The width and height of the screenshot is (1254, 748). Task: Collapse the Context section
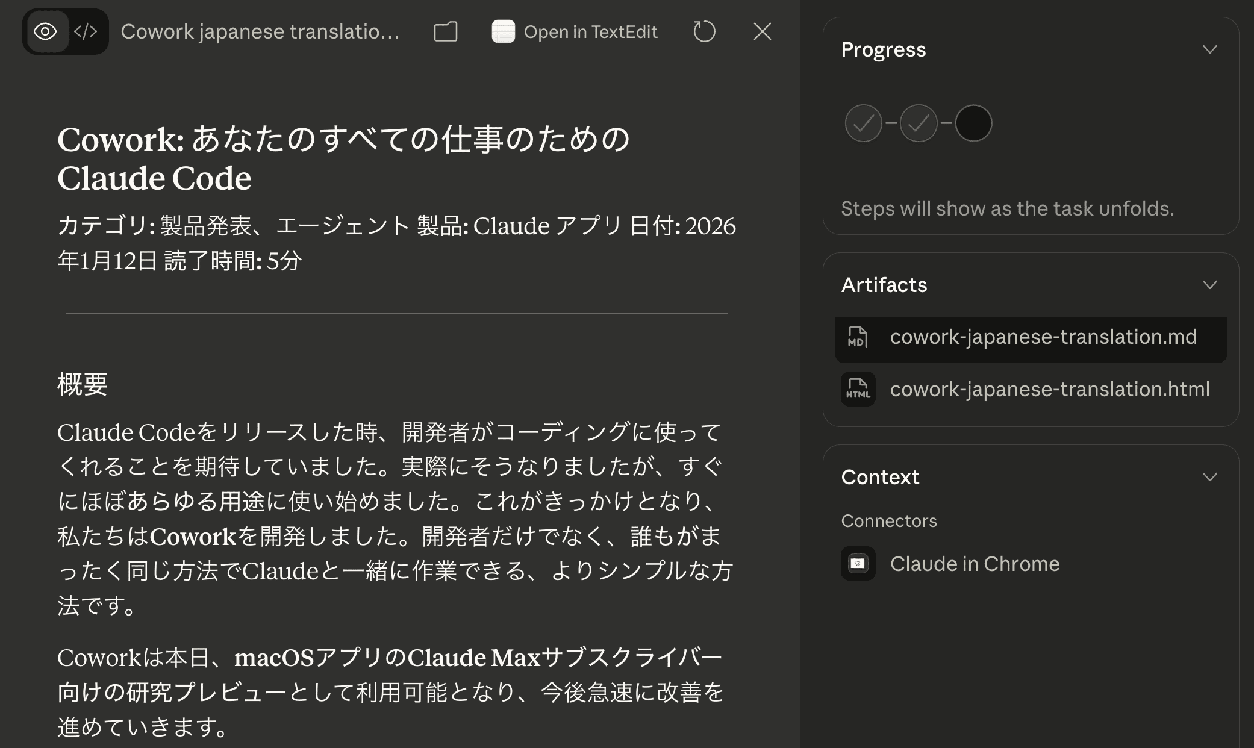(x=1209, y=477)
